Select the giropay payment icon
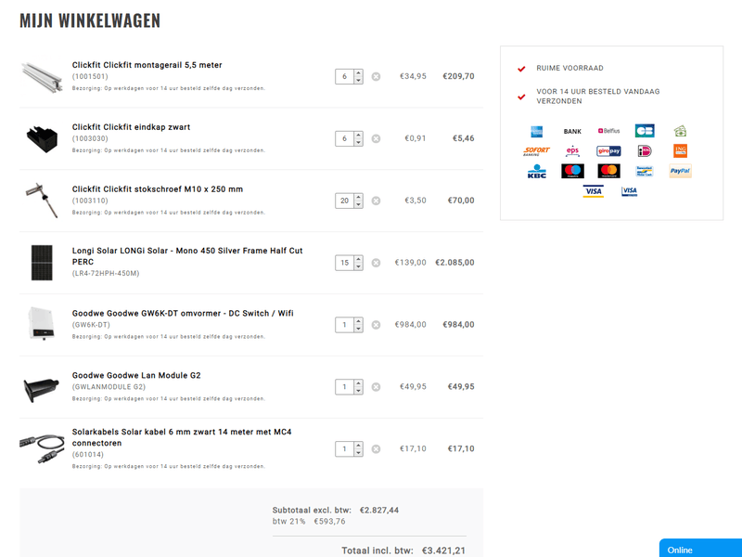 tap(608, 151)
